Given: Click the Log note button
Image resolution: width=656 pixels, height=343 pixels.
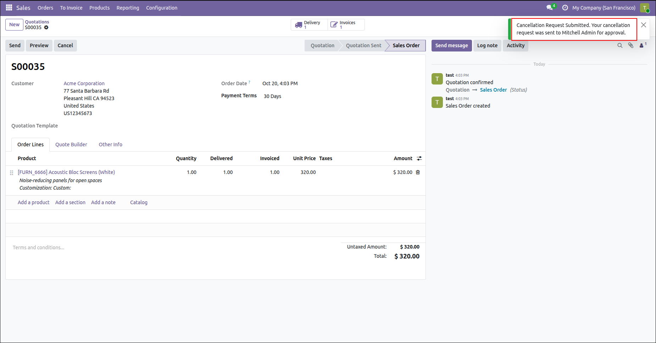Looking at the screenshot, I should click(x=487, y=45).
